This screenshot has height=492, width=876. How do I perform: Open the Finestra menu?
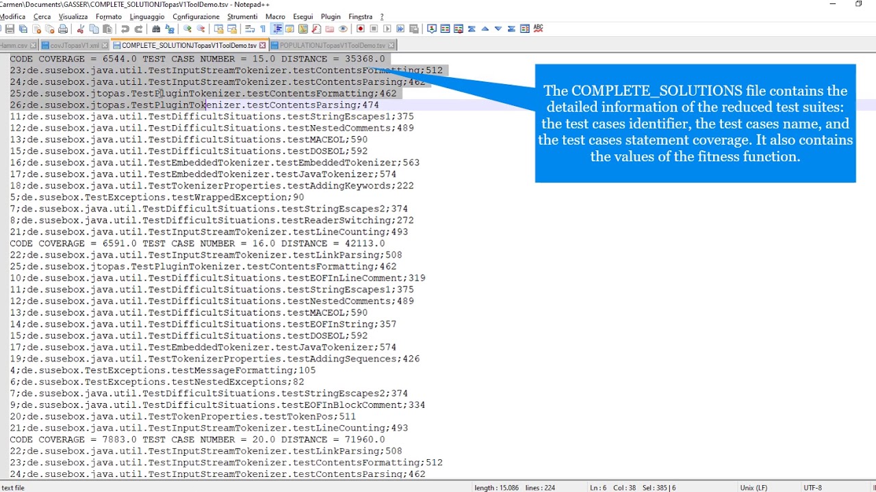[x=361, y=16]
